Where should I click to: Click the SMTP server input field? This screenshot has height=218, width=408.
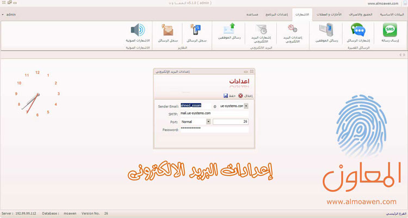pyautogui.click(x=214, y=113)
